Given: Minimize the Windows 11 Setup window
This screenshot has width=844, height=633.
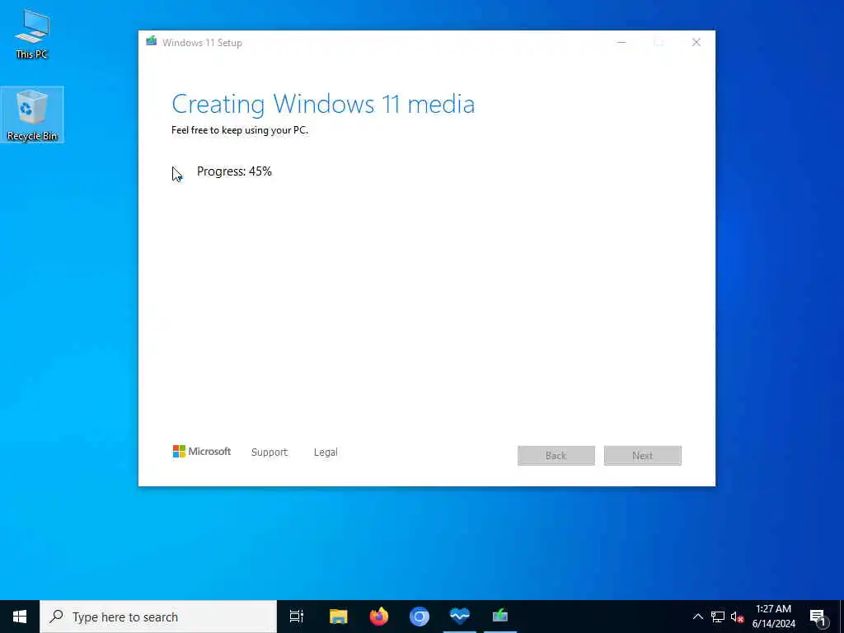Looking at the screenshot, I should (621, 43).
